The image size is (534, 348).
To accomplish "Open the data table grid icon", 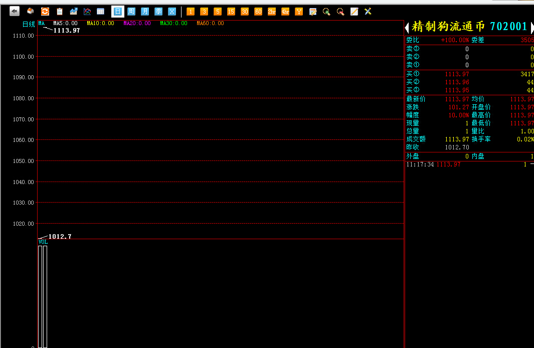I will [101, 11].
